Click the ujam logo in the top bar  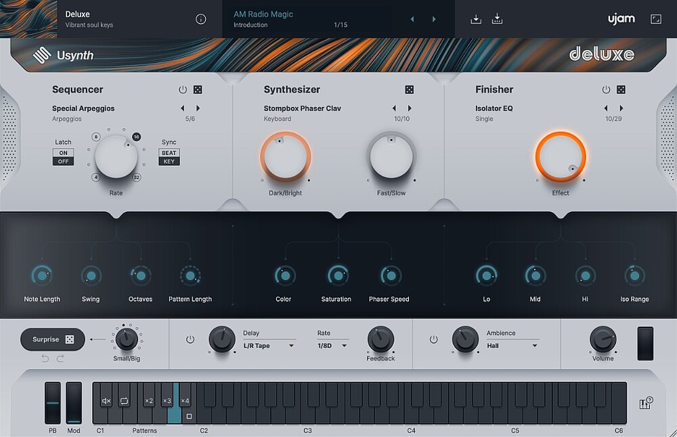coord(620,18)
